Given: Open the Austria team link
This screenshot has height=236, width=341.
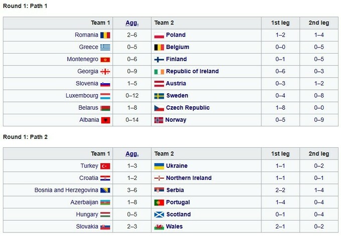Looking at the screenshot, I should [176, 84].
